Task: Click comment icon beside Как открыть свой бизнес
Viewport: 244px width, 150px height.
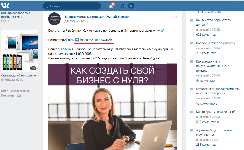Action: tap(191, 112)
